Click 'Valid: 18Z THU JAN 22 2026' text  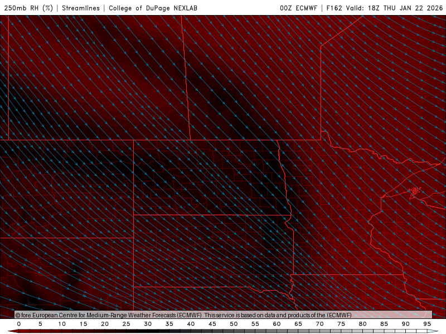(x=394, y=8)
